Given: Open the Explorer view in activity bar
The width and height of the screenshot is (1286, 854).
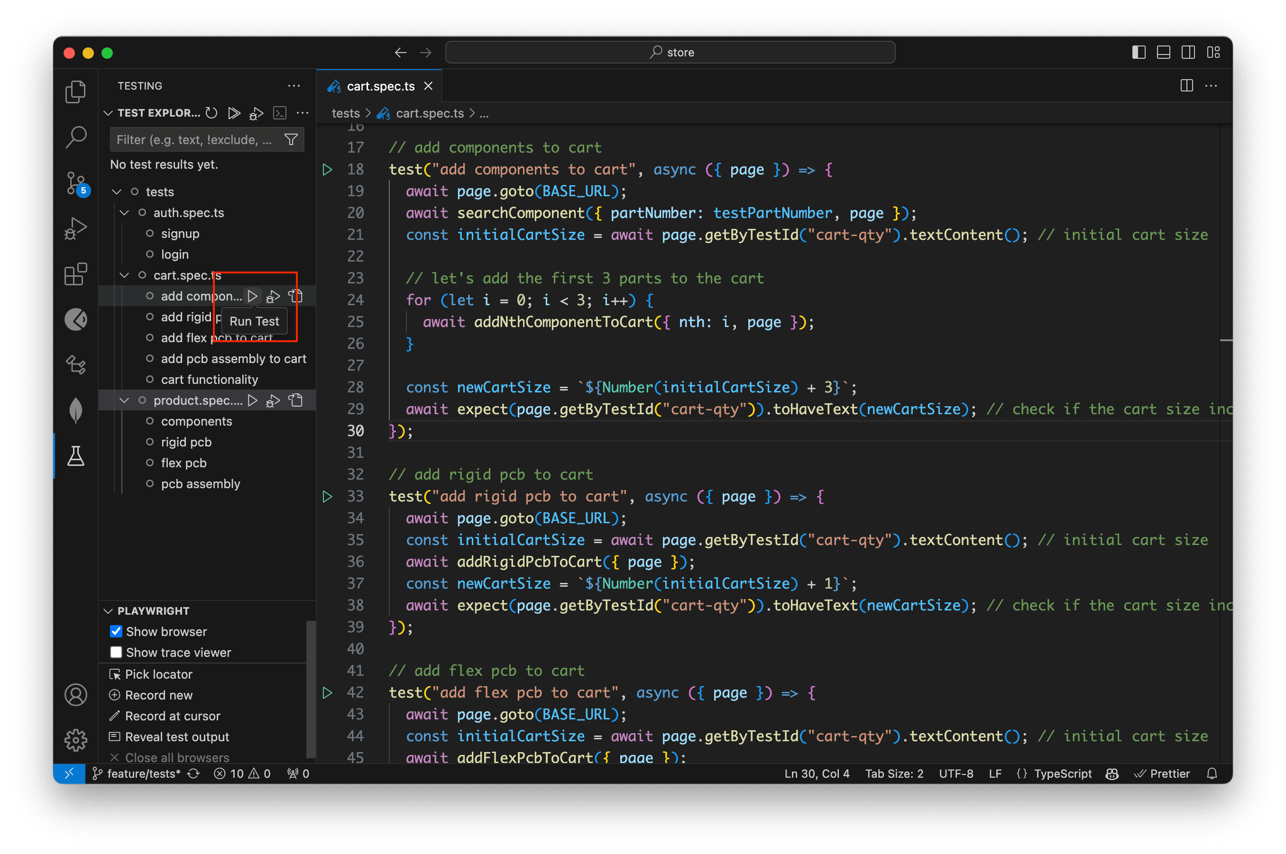Looking at the screenshot, I should tap(76, 91).
